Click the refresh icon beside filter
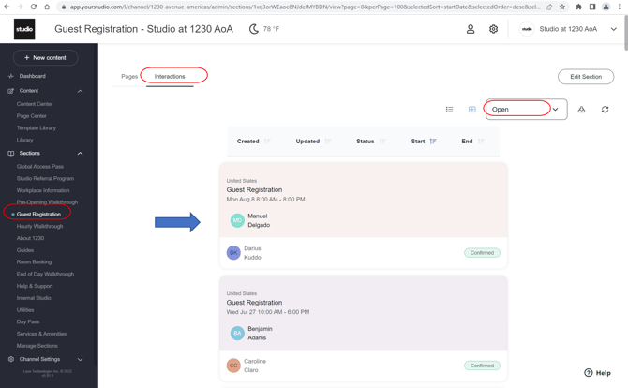The image size is (628, 388). pyautogui.click(x=605, y=110)
